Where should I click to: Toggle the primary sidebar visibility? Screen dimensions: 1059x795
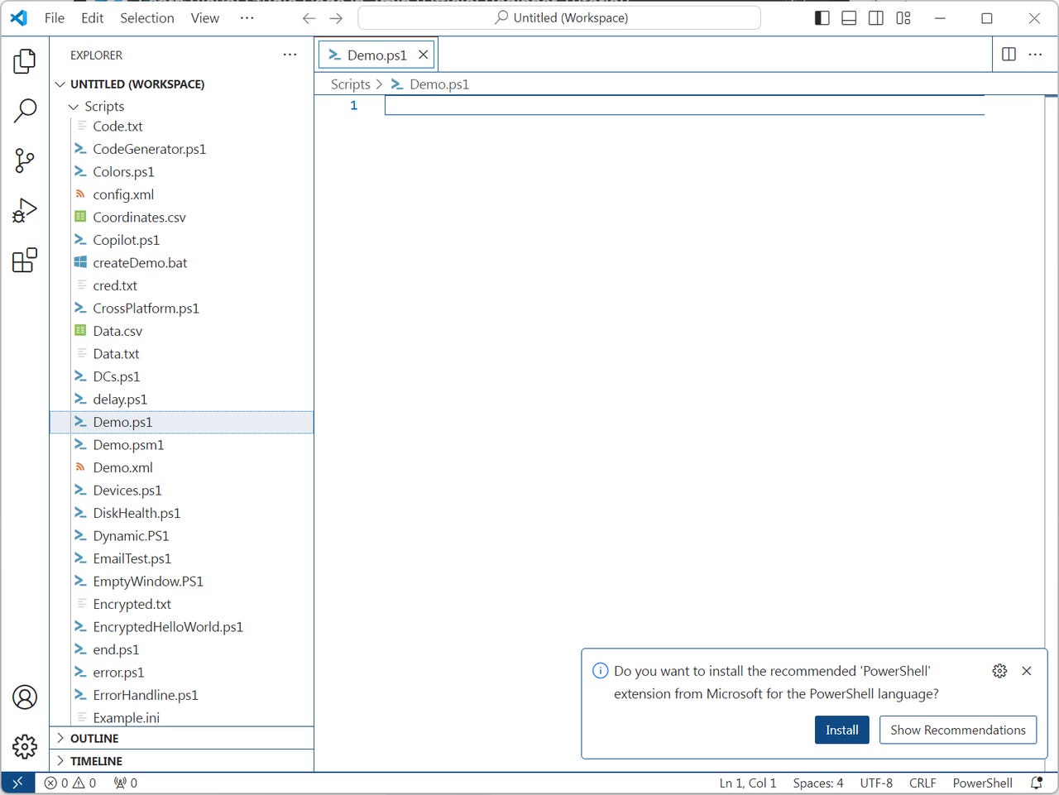point(822,17)
